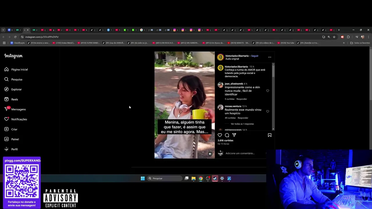This screenshot has width=372, height=209.
Task: Click the install app icon in the address bar
Action: click(x=323, y=37)
